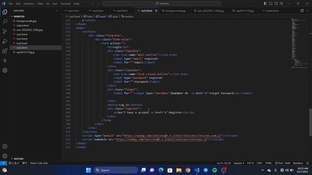This screenshot has height=175, width=312.
Task: Click the taskbar Search box
Action: pos(116,170)
